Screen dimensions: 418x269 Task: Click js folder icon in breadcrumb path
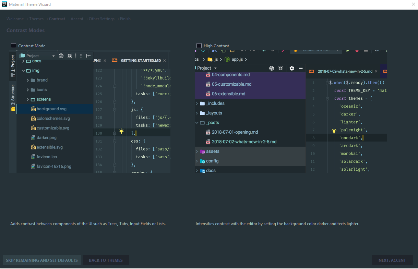(210, 59)
